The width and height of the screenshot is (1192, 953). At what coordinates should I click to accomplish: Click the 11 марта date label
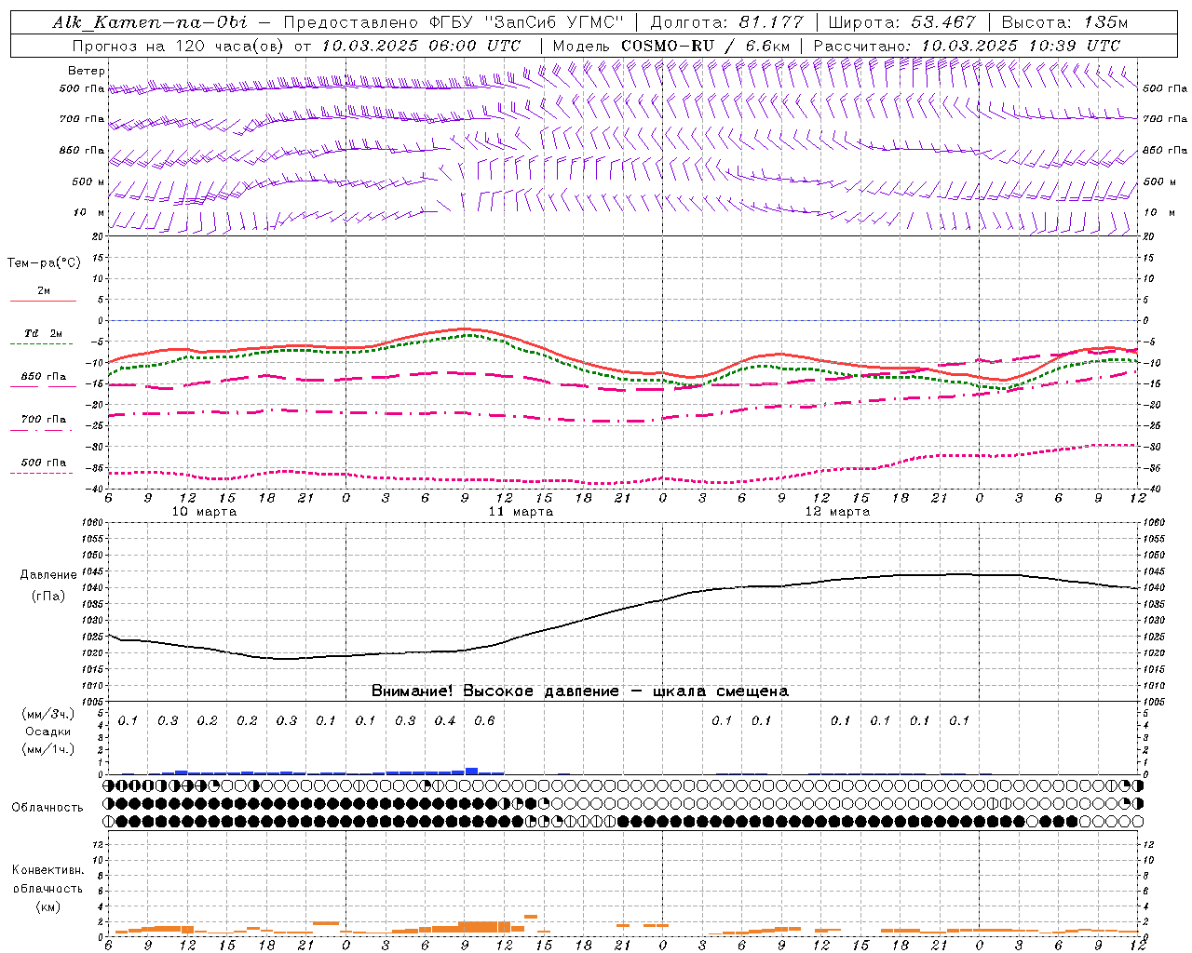521,512
